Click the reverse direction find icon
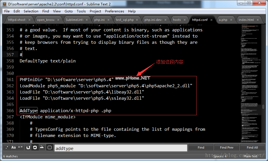Screen dimensions: 268x161 pos(28,147)
